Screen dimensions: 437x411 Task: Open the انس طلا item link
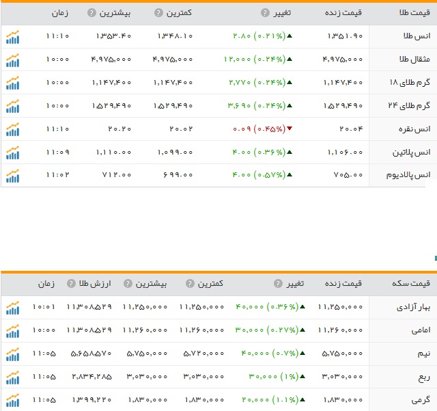(417, 36)
